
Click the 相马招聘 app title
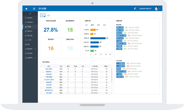click(x=42, y=9)
